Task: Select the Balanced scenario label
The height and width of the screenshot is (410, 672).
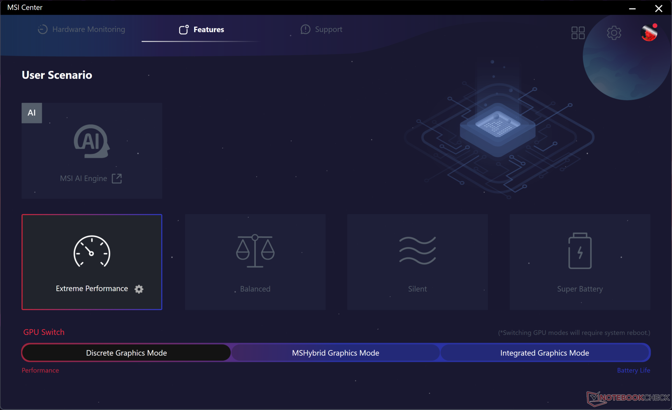Action: click(x=255, y=289)
